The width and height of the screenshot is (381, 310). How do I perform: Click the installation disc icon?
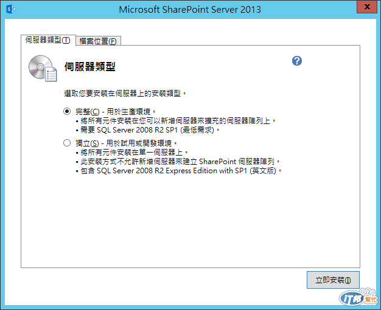coord(43,68)
